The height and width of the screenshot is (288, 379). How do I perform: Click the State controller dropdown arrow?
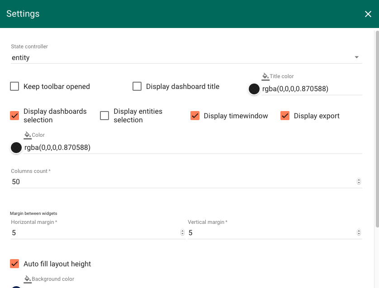tap(356, 57)
